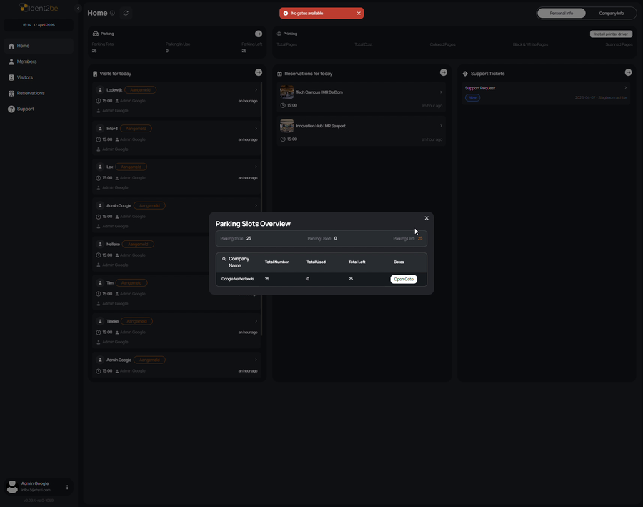Go to Members in sidebar

tap(26, 61)
